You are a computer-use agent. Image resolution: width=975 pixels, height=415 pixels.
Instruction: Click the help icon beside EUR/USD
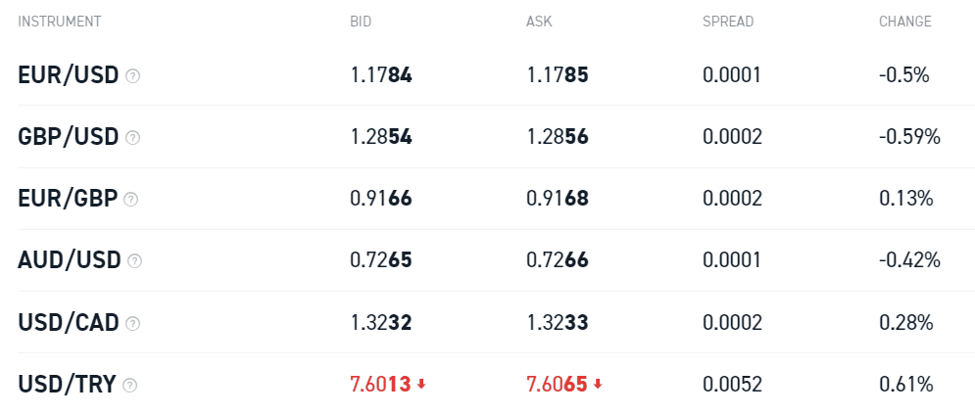132,75
